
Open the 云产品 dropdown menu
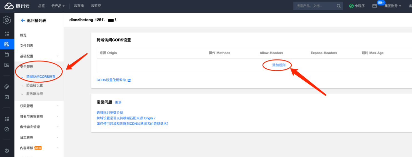[58, 6]
